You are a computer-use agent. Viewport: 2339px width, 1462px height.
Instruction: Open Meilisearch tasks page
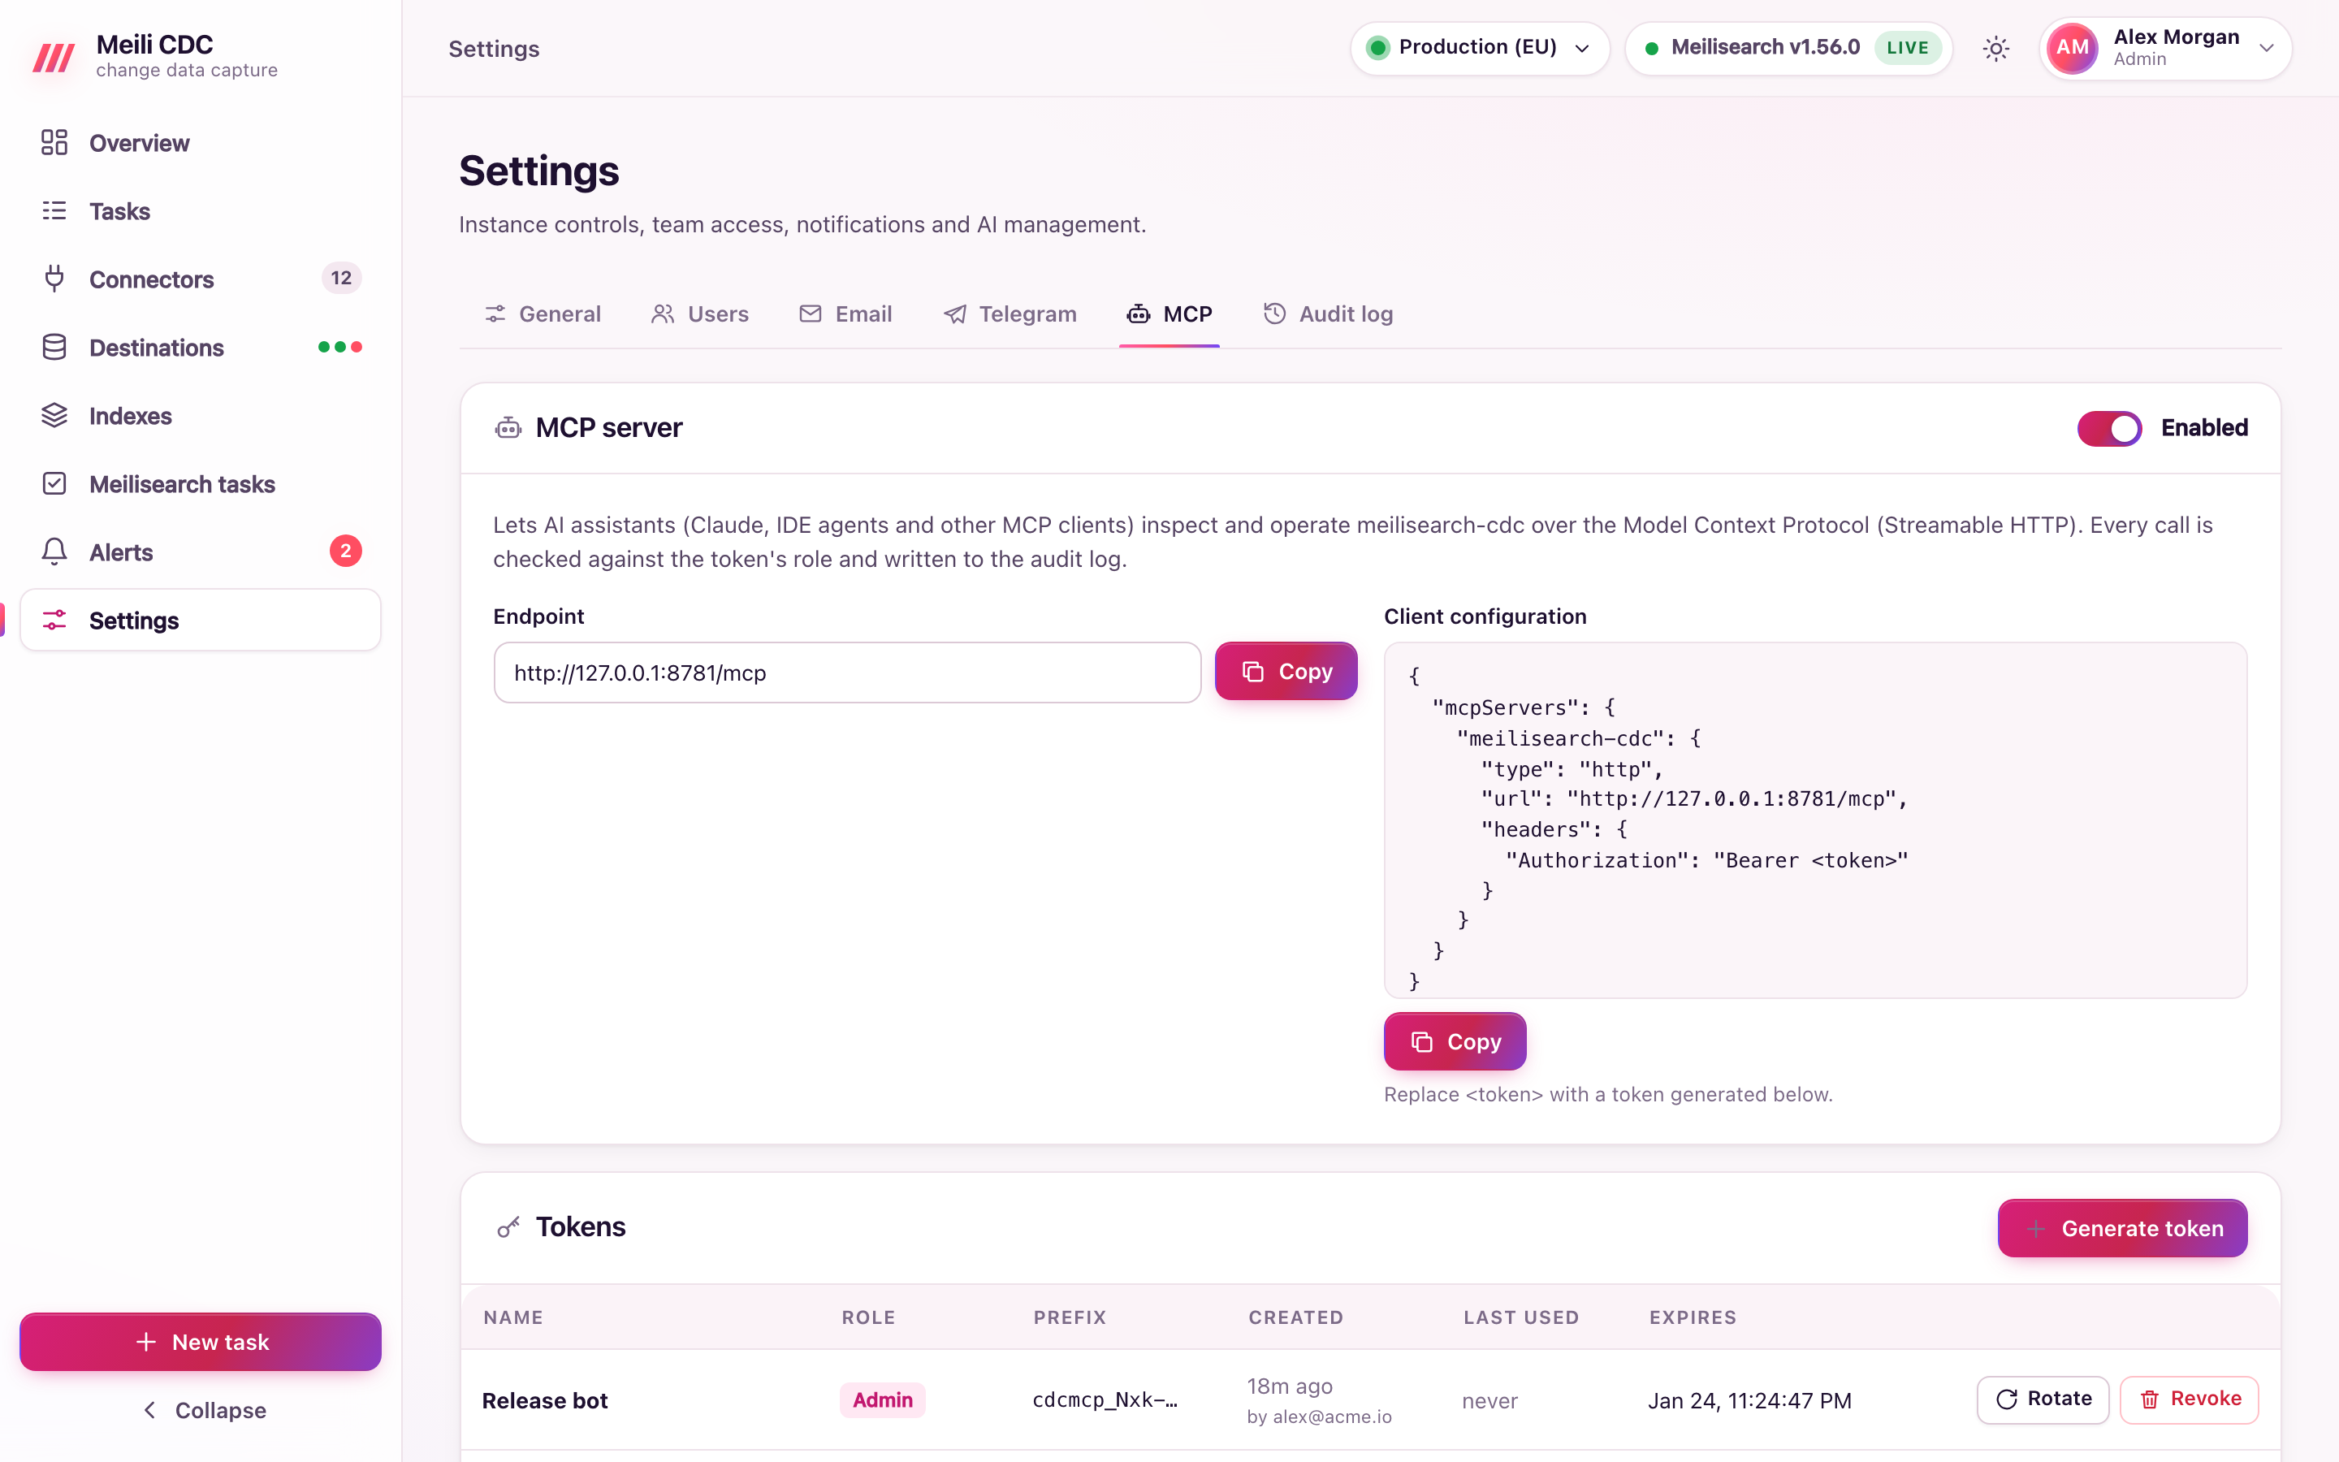(200, 483)
